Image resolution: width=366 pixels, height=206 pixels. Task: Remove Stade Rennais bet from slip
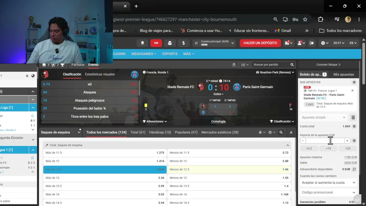352,91
